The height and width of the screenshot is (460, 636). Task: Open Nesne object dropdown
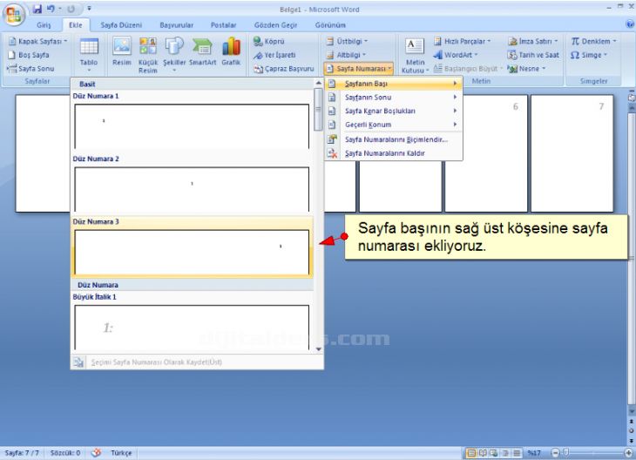[x=526, y=69]
